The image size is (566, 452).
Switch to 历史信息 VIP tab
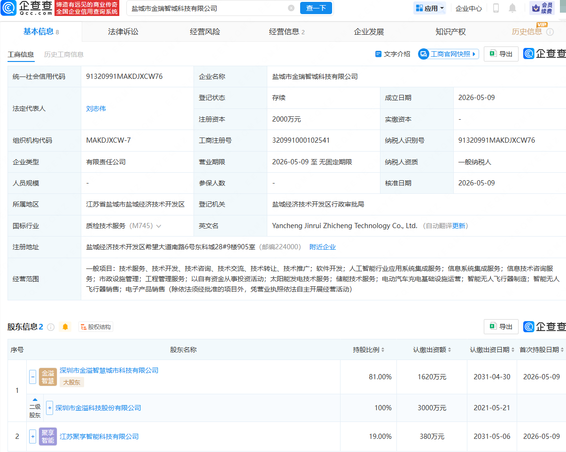527,31
